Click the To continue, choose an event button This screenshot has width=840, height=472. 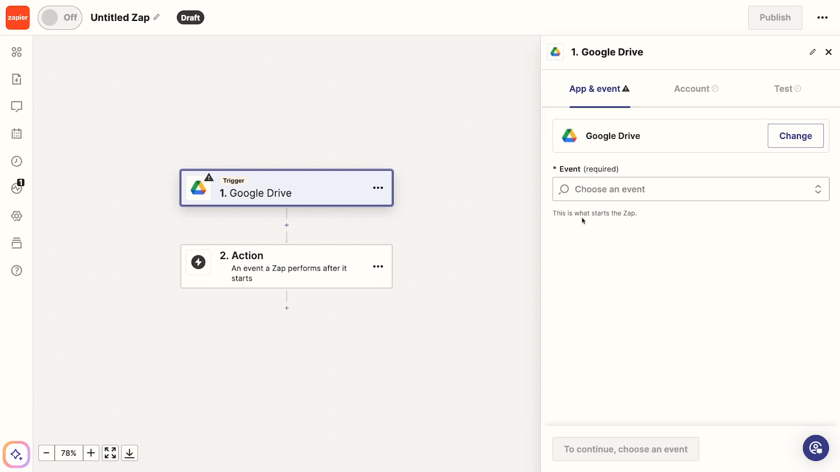click(x=626, y=449)
